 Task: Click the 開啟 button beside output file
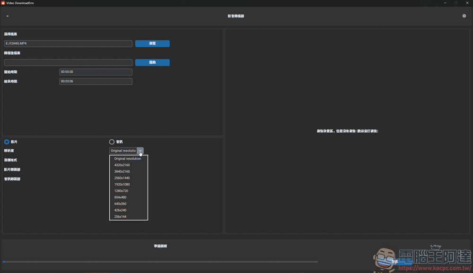pos(152,62)
